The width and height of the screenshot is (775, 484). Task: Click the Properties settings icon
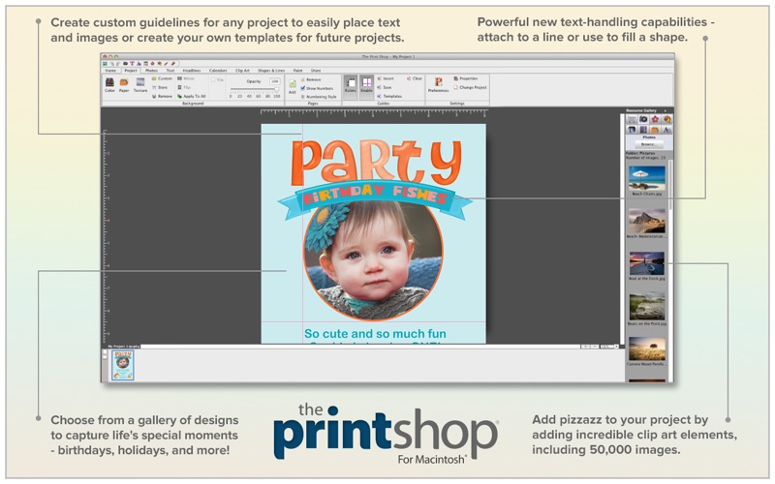tap(469, 77)
